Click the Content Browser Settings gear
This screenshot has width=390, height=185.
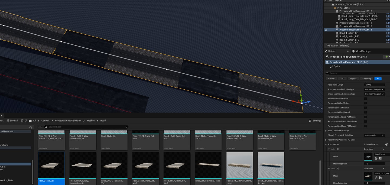[x=310, y=121]
